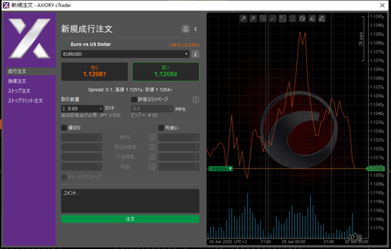391x249 pixels.
Task: Click the bell alert icon
Action: 186,29
